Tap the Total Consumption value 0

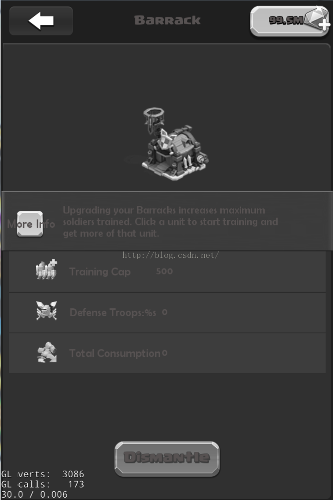(165, 353)
